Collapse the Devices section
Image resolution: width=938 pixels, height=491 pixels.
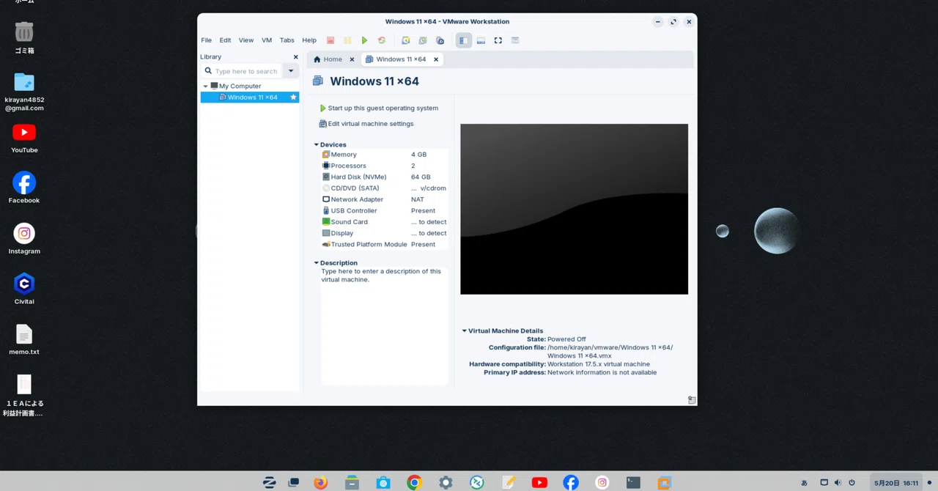[317, 144]
